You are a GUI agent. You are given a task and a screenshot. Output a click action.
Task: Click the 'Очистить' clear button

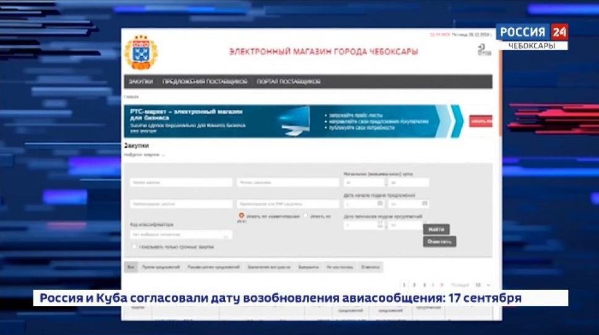(x=440, y=242)
